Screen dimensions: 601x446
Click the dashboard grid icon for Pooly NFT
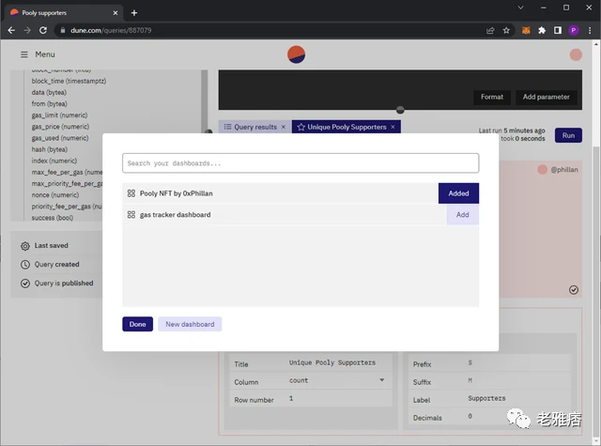pos(131,193)
